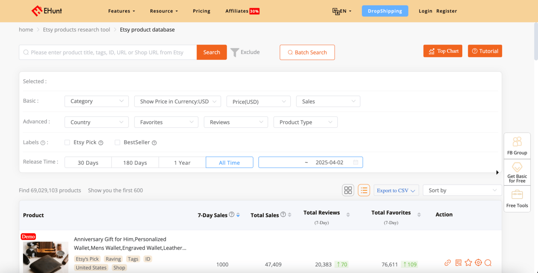
Task: Switch to grid view layout
Action: pyautogui.click(x=348, y=190)
